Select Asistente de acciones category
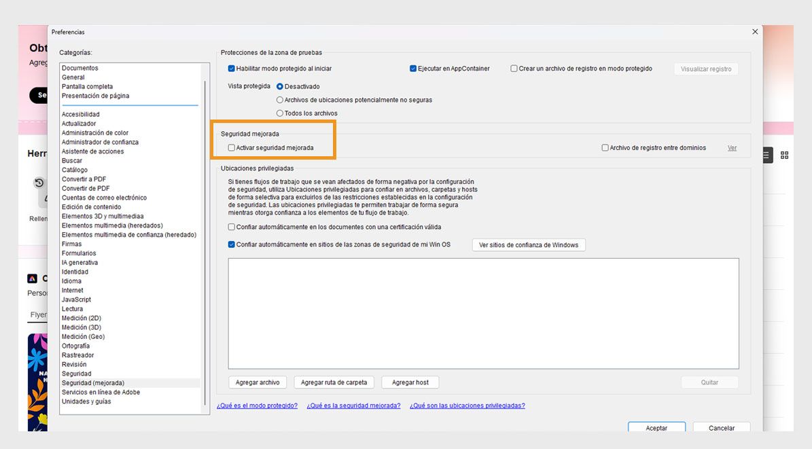812x449 pixels. tap(92, 151)
